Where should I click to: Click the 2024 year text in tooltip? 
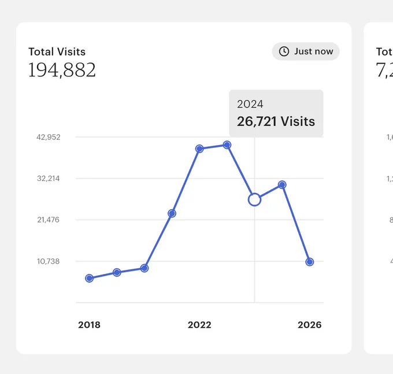coord(250,104)
